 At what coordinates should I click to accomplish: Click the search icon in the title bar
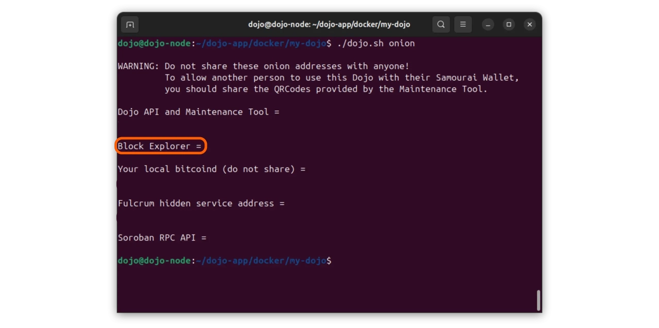[x=441, y=25]
